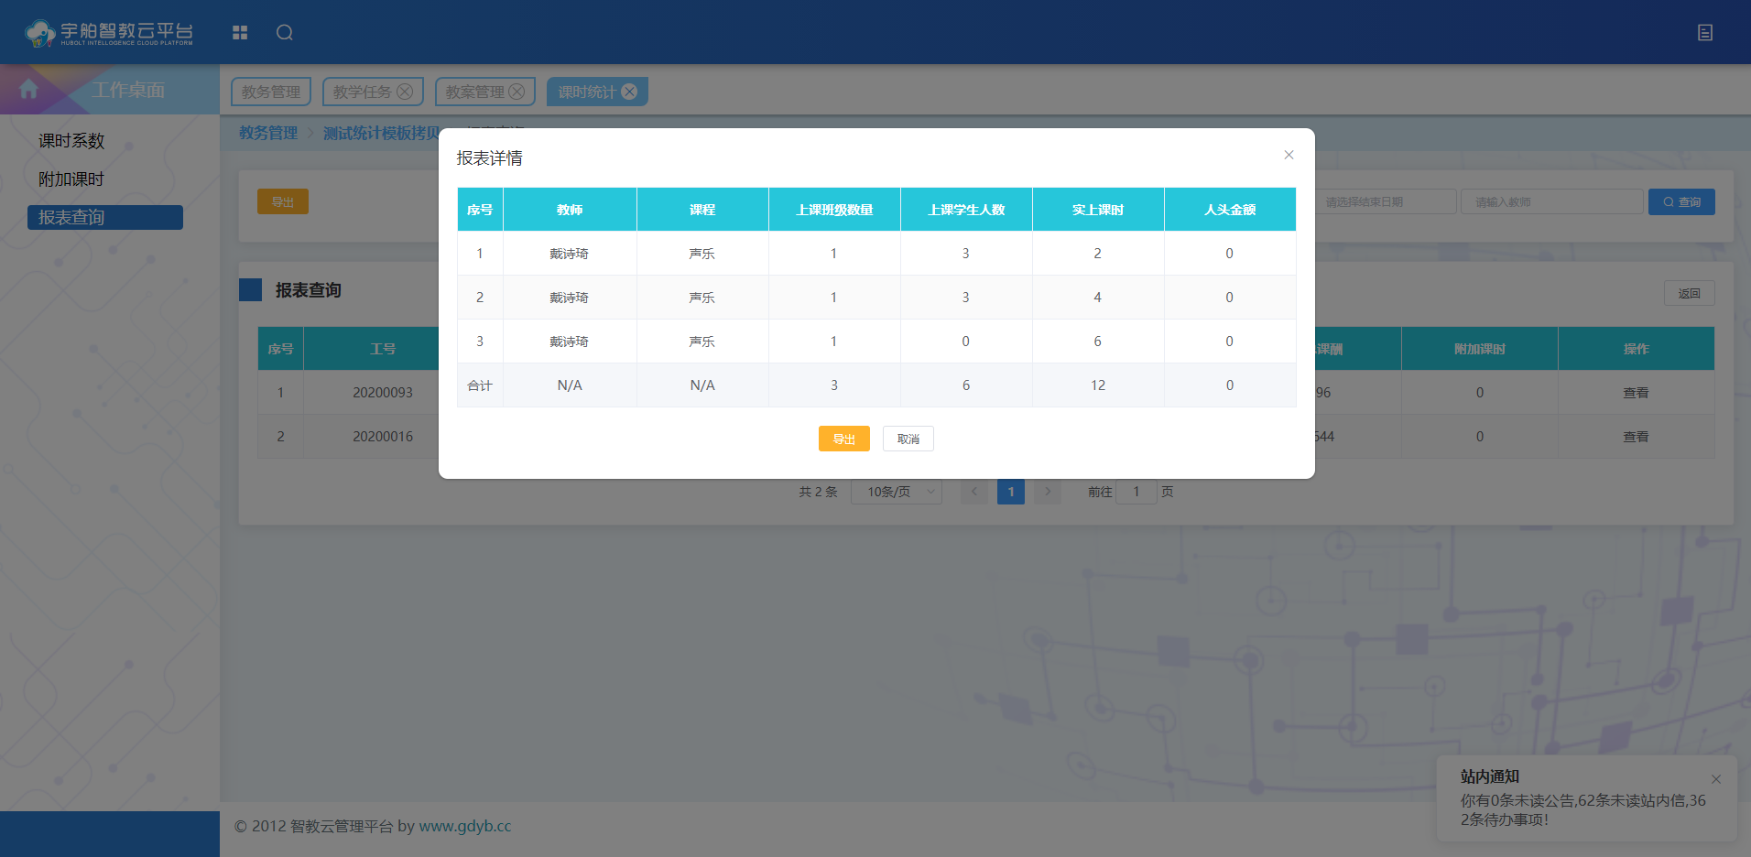Click the 取消 button in the dialog

click(x=908, y=439)
